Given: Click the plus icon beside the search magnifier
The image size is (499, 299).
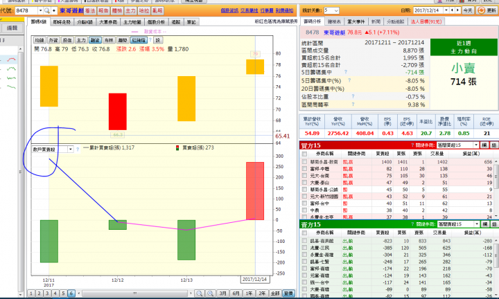Looking at the screenshot, I should (54, 11).
